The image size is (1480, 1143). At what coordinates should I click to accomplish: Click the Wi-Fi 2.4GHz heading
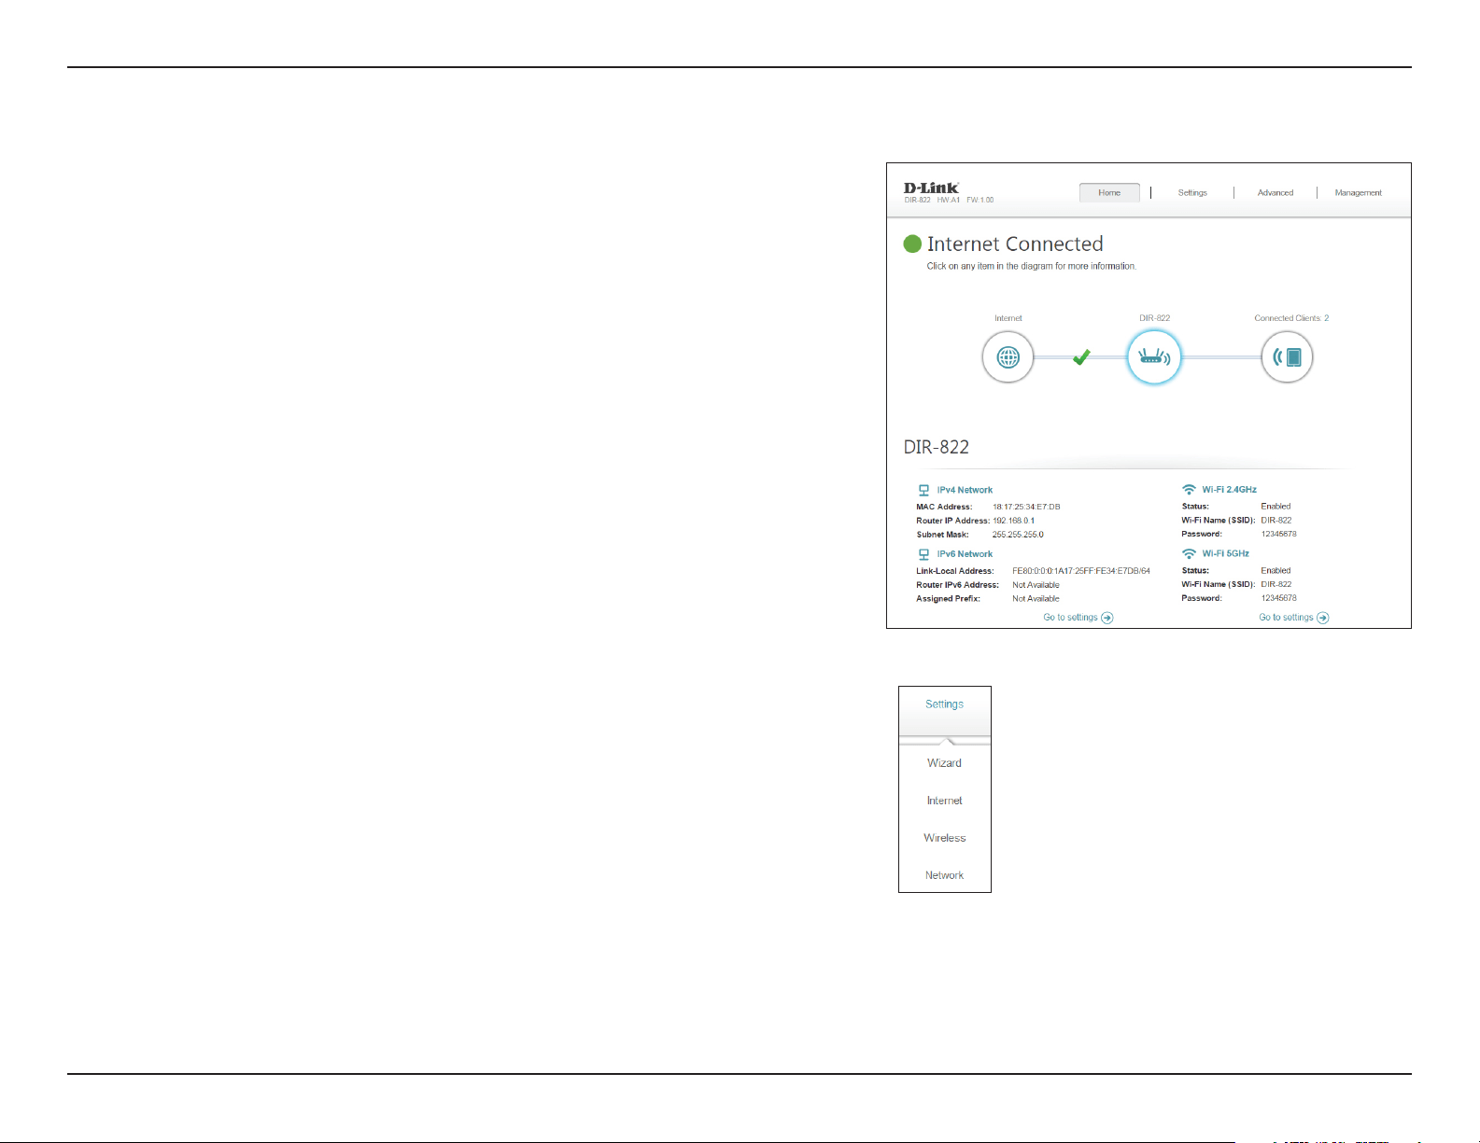[x=1229, y=489]
